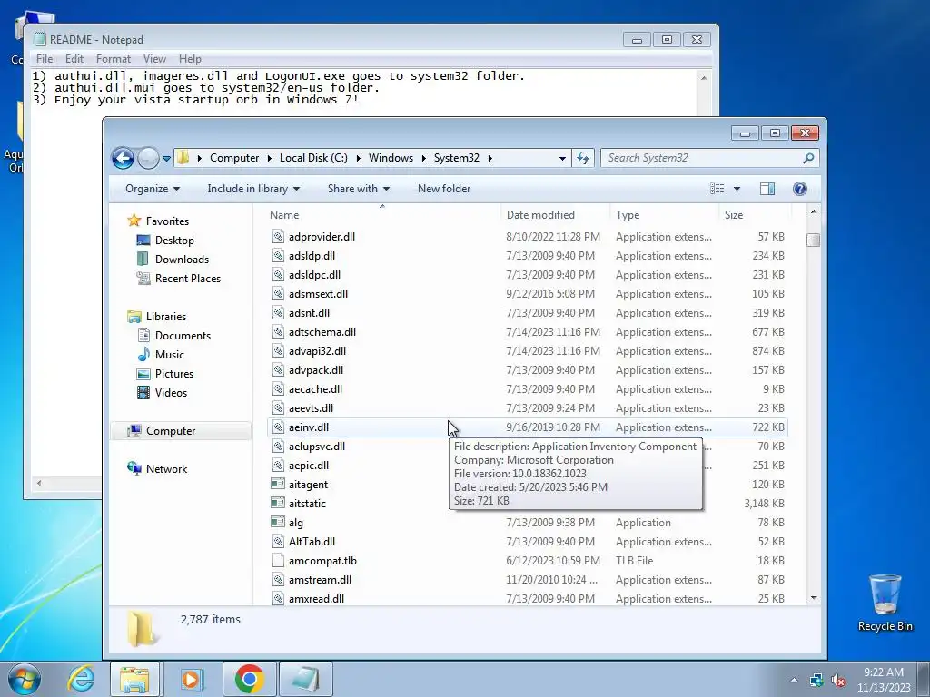Refresh the System32 folder view
This screenshot has width=930, height=697.
pos(584,158)
